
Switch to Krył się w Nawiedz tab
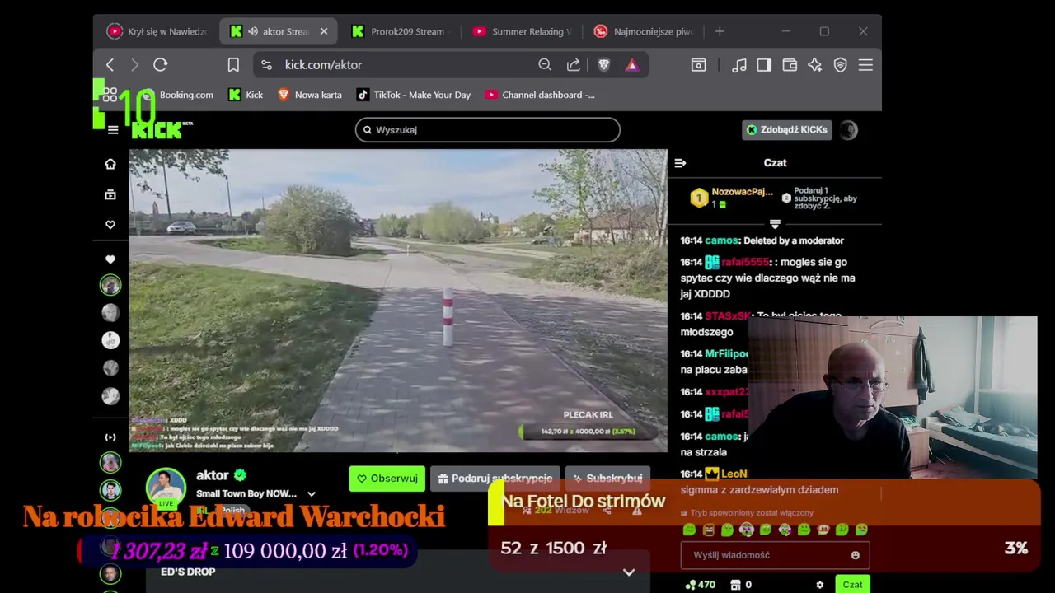click(x=157, y=31)
